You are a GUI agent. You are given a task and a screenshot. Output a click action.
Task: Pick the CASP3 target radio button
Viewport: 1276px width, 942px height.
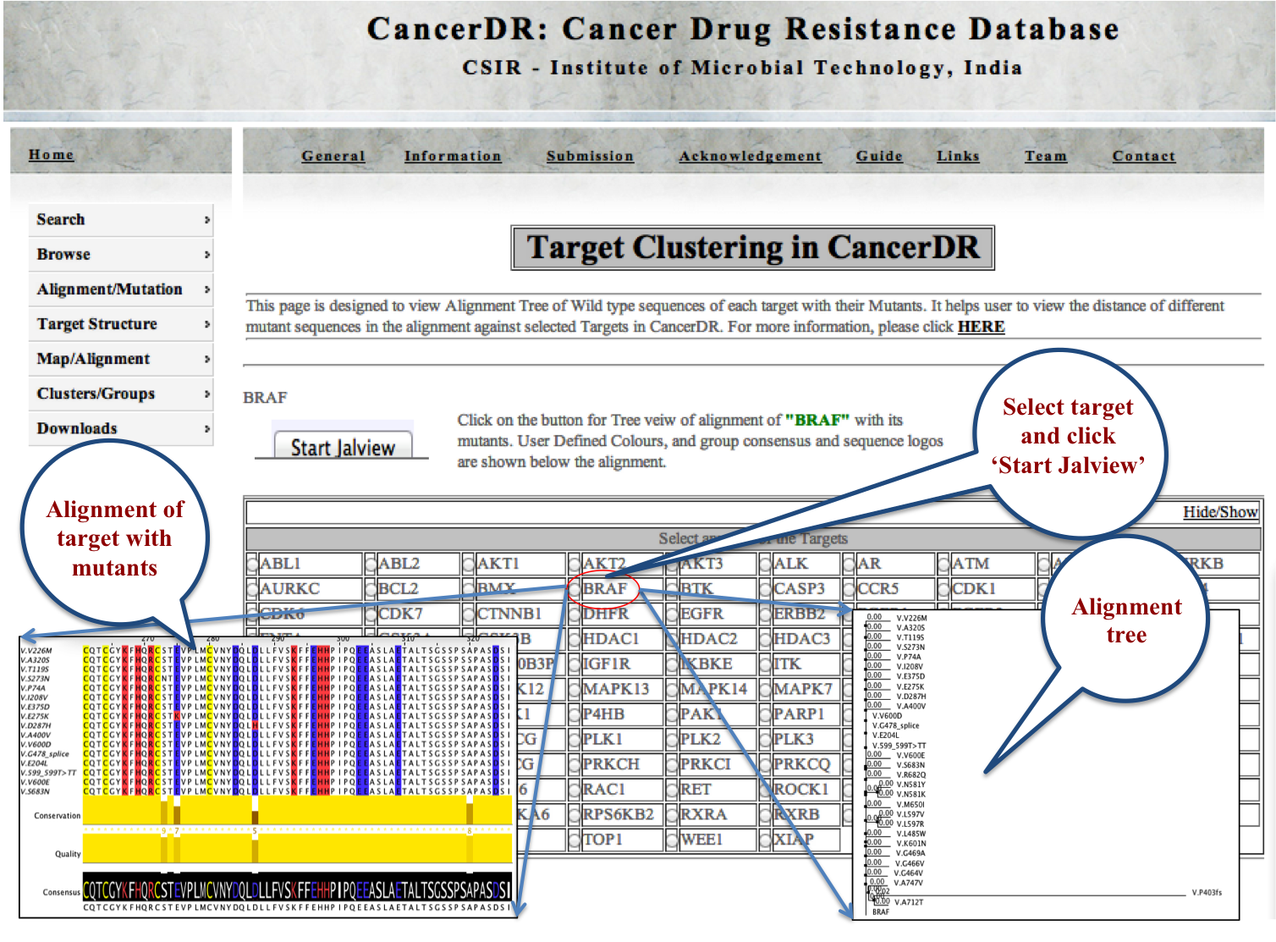point(765,589)
